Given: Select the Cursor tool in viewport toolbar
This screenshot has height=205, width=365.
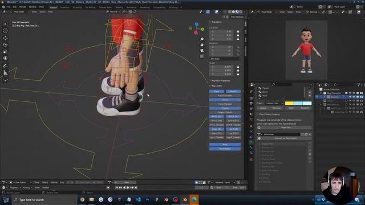Looking at the screenshot, I should (x=5, y=31).
